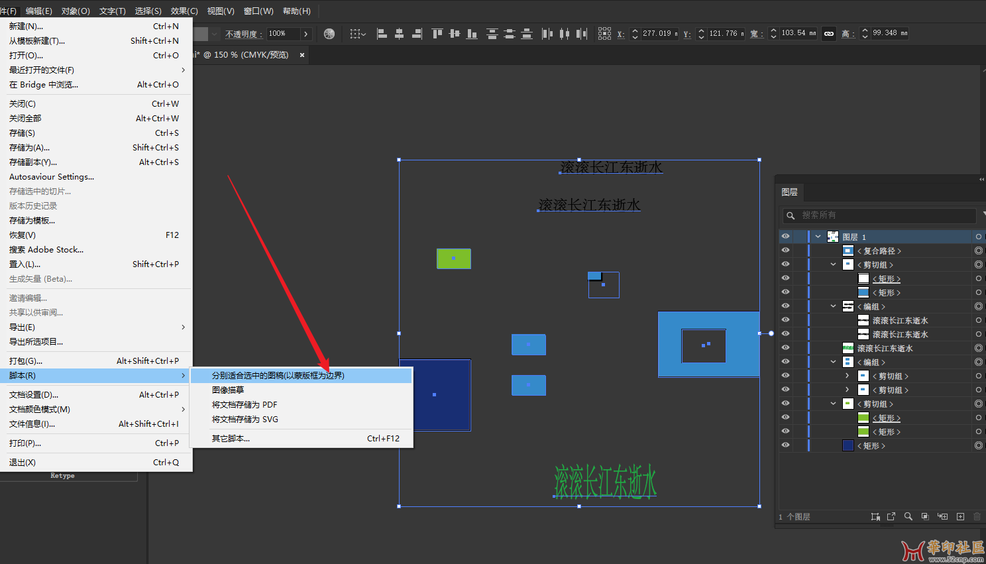Click the gray fill color swatch
Screen dimensions: 986x564
coord(201,34)
